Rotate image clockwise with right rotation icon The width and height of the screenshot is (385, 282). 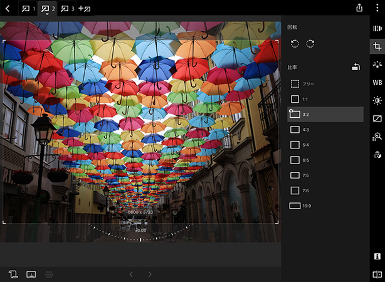[x=310, y=43]
